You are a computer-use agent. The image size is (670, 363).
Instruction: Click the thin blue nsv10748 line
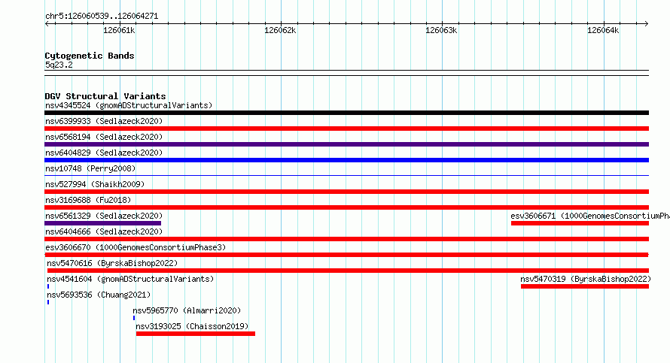(346, 175)
